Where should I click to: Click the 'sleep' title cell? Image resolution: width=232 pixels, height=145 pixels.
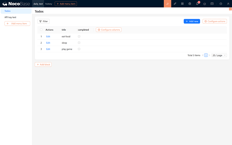point(64,43)
